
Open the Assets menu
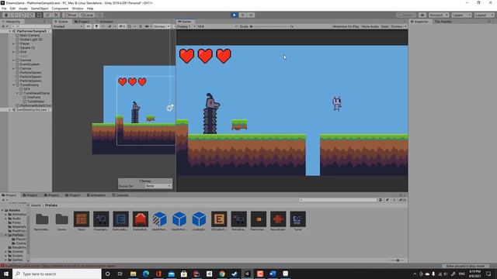click(23, 9)
